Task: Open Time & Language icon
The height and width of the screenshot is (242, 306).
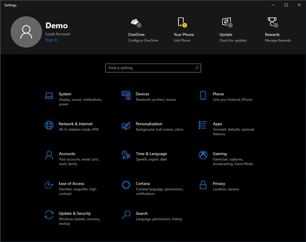Action: (126, 155)
